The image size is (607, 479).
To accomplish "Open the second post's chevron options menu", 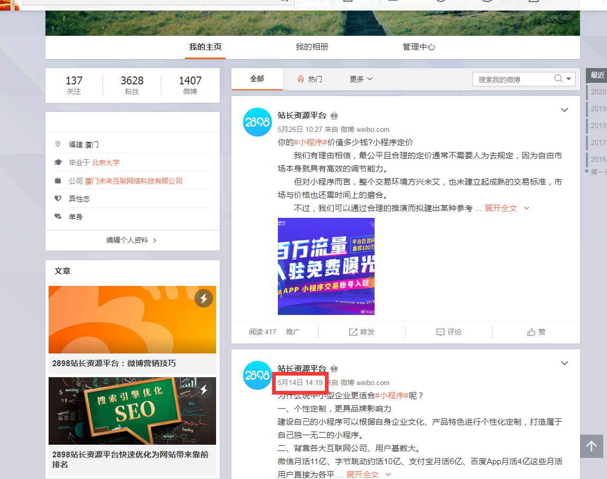I will tap(564, 363).
